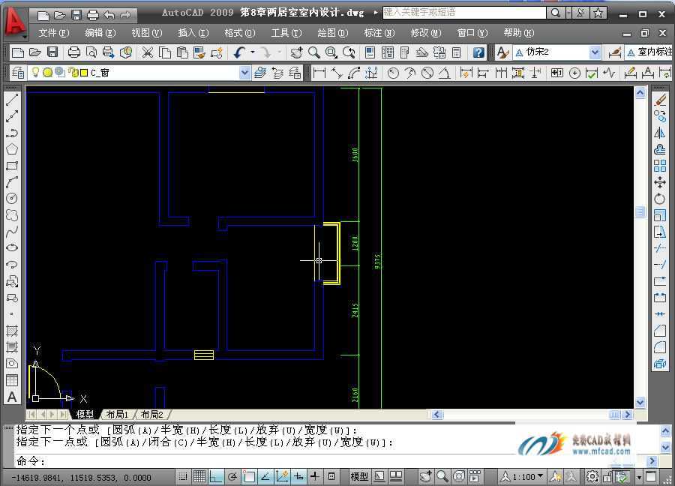
Task: Switch to the 布局2 tab
Action: click(x=152, y=414)
